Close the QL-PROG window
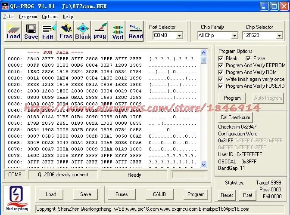Viewport: 290px width, 215px height. [x=284, y=6]
